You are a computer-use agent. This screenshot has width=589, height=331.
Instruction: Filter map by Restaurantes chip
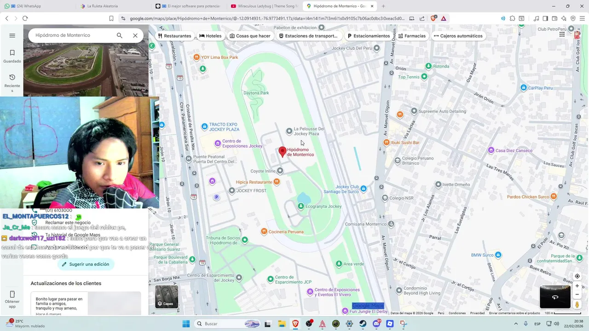[x=174, y=36]
